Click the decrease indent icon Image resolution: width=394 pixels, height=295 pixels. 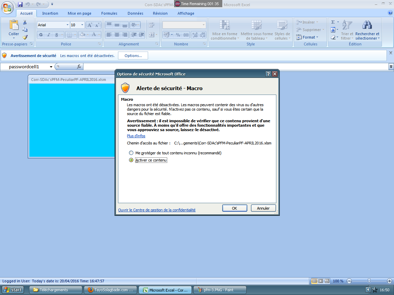point(134,34)
